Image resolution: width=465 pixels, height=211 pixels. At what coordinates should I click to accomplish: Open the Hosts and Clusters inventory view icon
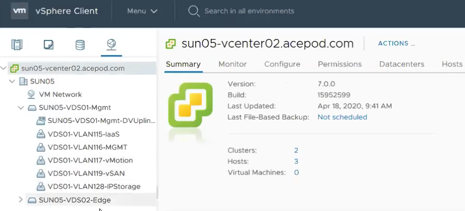pos(17,45)
